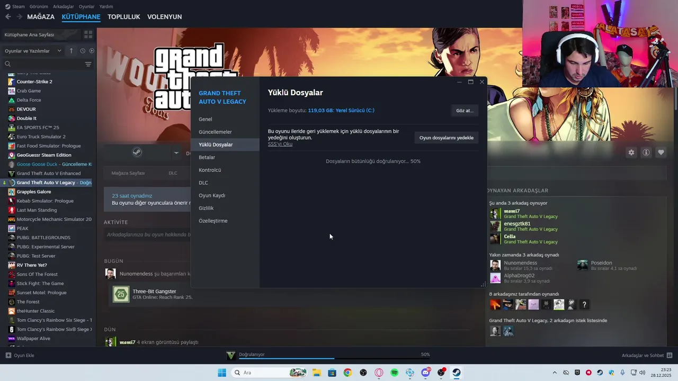
Task: Select Kontrolcü in properties sidebar
Action: [x=225, y=170]
